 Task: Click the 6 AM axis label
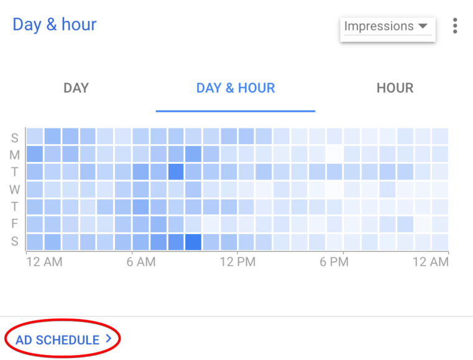tap(141, 262)
